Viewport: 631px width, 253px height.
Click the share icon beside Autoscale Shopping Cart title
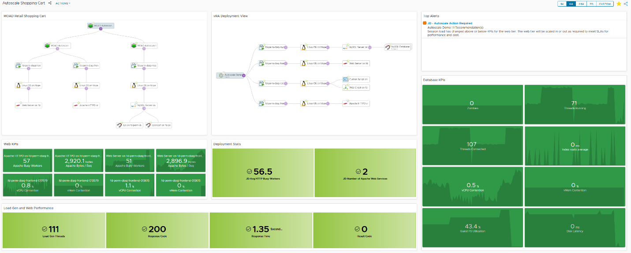pyautogui.click(x=50, y=3)
